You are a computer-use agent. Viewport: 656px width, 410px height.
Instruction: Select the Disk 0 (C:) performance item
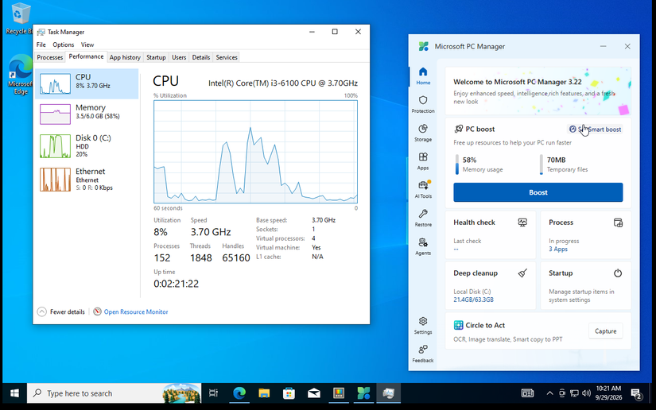pyautogui.click(x=87, y=146)
